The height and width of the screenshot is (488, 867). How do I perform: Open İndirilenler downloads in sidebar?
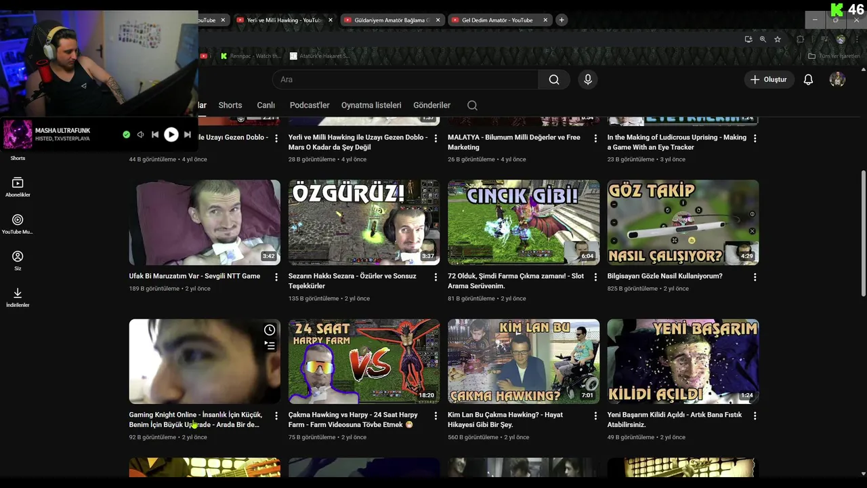tap(18, 297)
